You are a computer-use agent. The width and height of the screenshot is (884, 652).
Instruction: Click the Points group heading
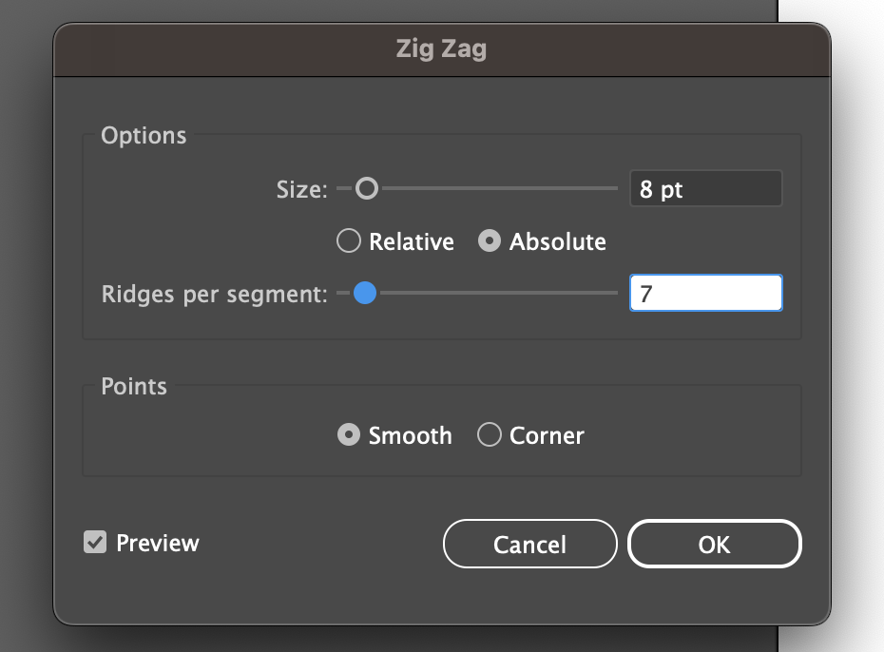click(x=134, y=387)
